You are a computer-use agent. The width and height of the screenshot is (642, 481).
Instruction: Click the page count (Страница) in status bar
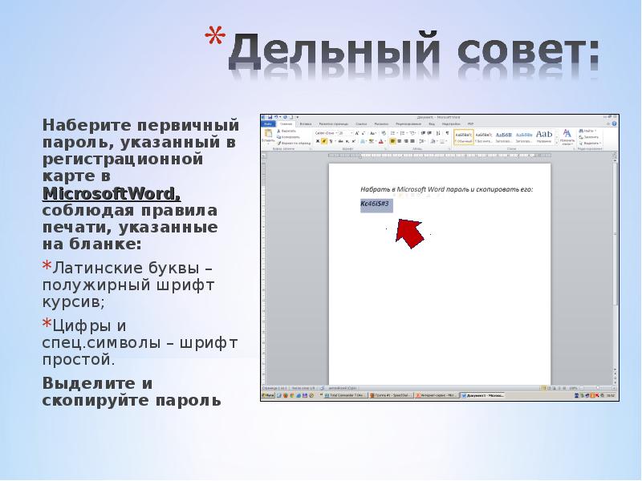click(x=274, y=388)
